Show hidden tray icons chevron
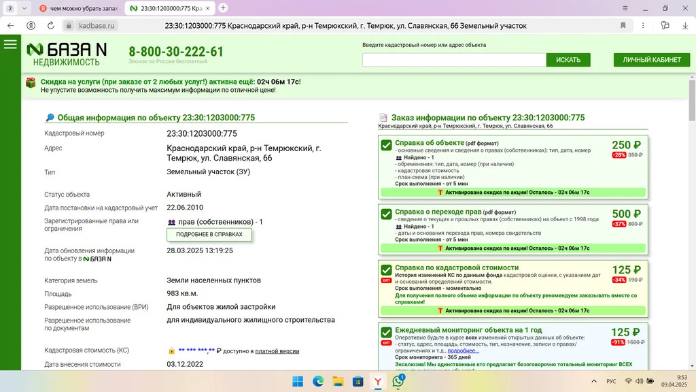The height and width of the screenshot is (392, 696). coord(594,381)
